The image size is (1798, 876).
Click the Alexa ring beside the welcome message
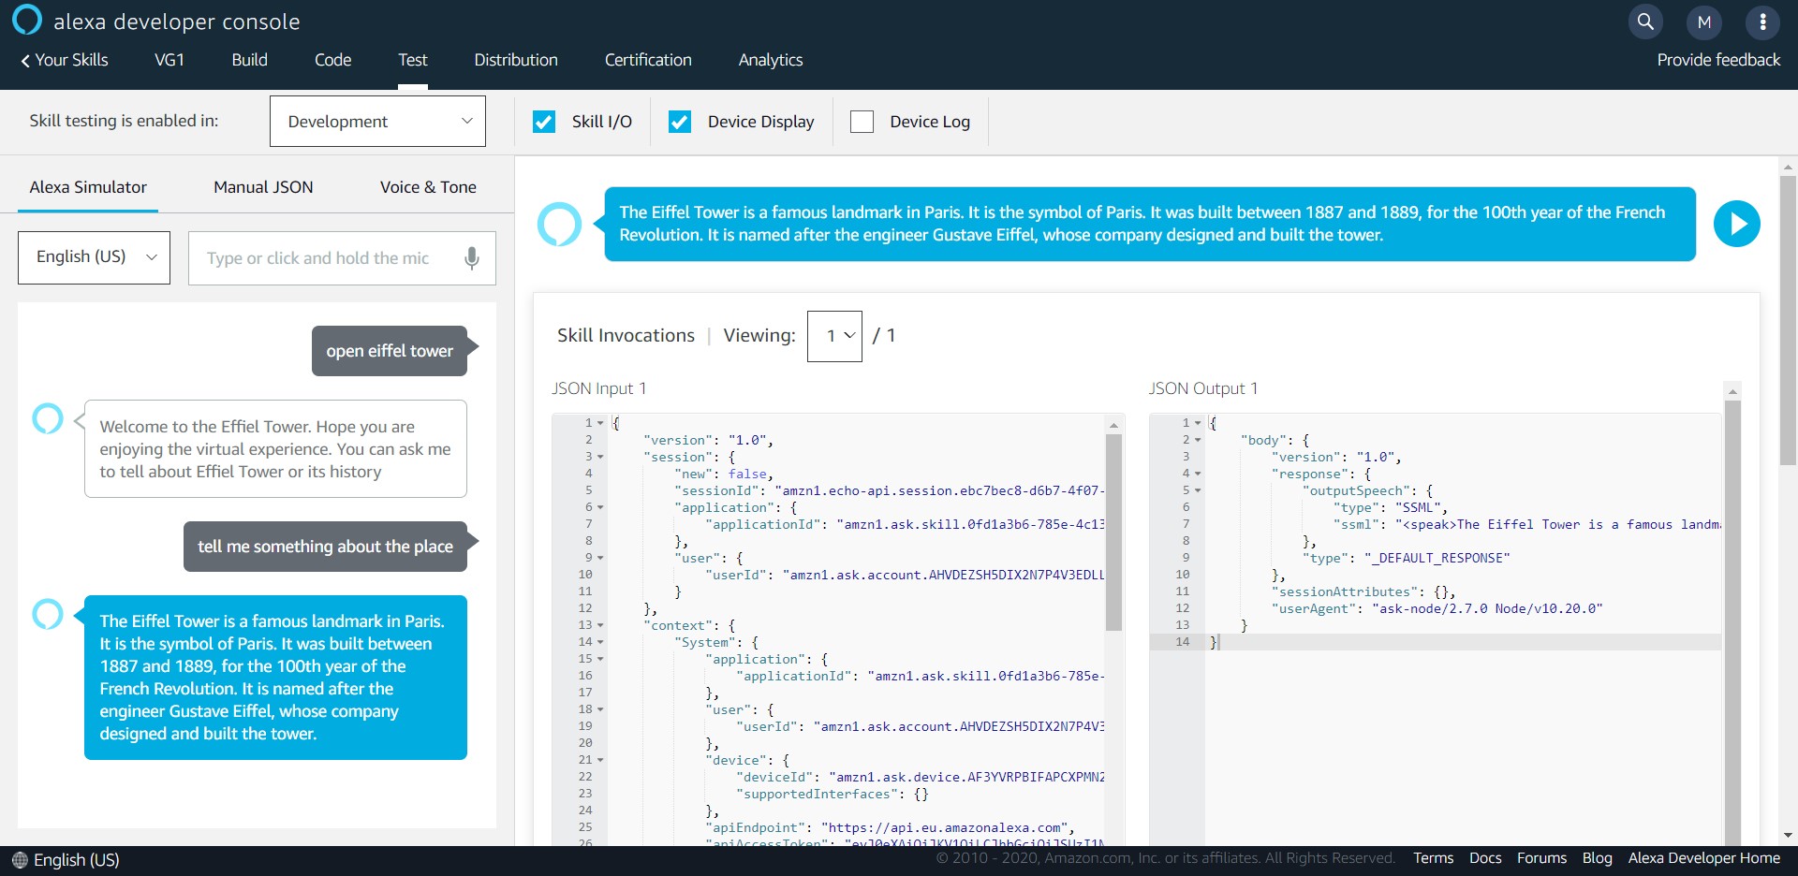pos(48,419)
